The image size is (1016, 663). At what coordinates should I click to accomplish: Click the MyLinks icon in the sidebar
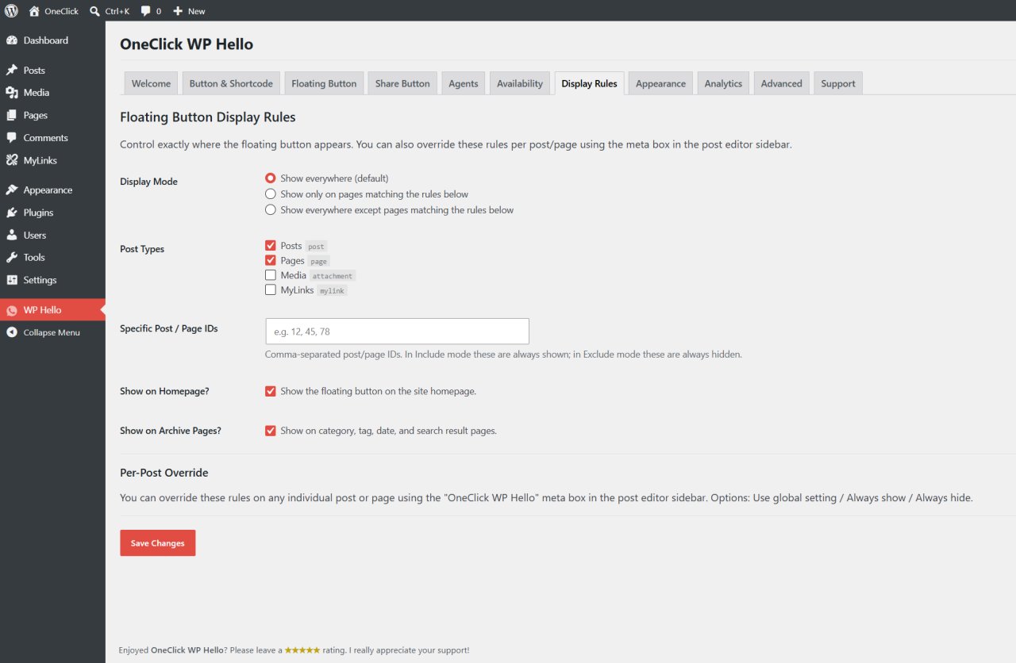12,160
